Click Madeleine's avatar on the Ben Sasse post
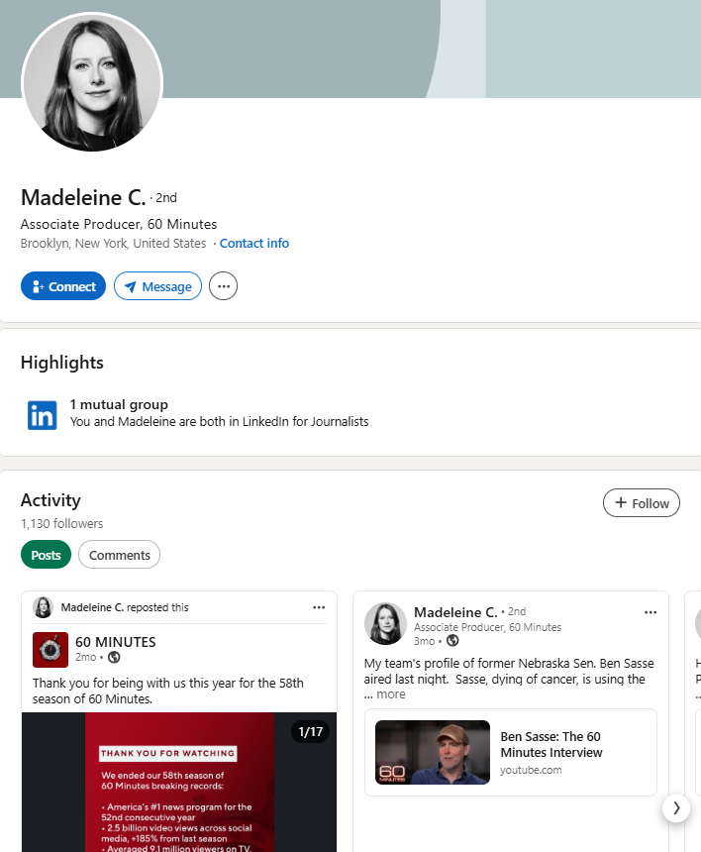The height and width of the screenshot is (852, 701). (x=385, y=623)
